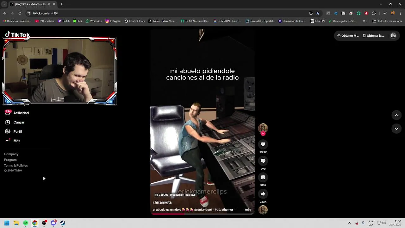Image resolution: width=405 pixels, height=228 pixels.
Task: Open Discord from the taskbar
Action: (x=53, y=223)
